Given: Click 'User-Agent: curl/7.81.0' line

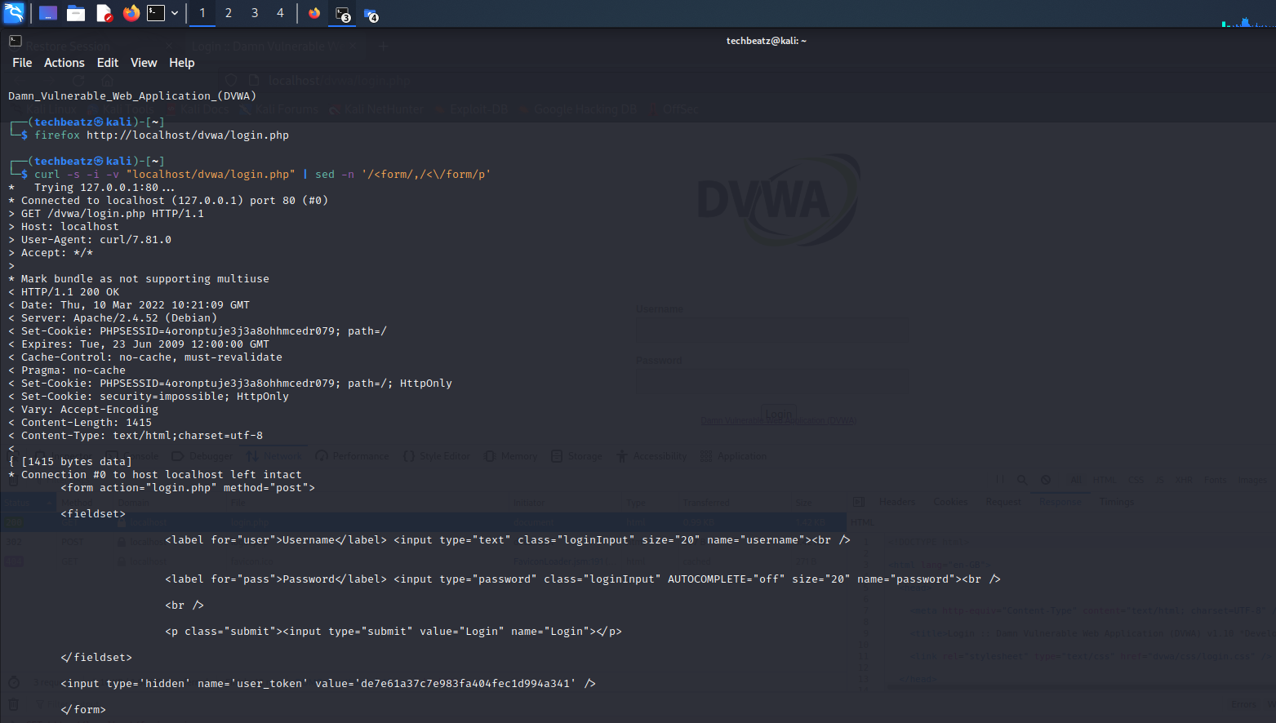Looking at the screenshot, I should [90, 240].
